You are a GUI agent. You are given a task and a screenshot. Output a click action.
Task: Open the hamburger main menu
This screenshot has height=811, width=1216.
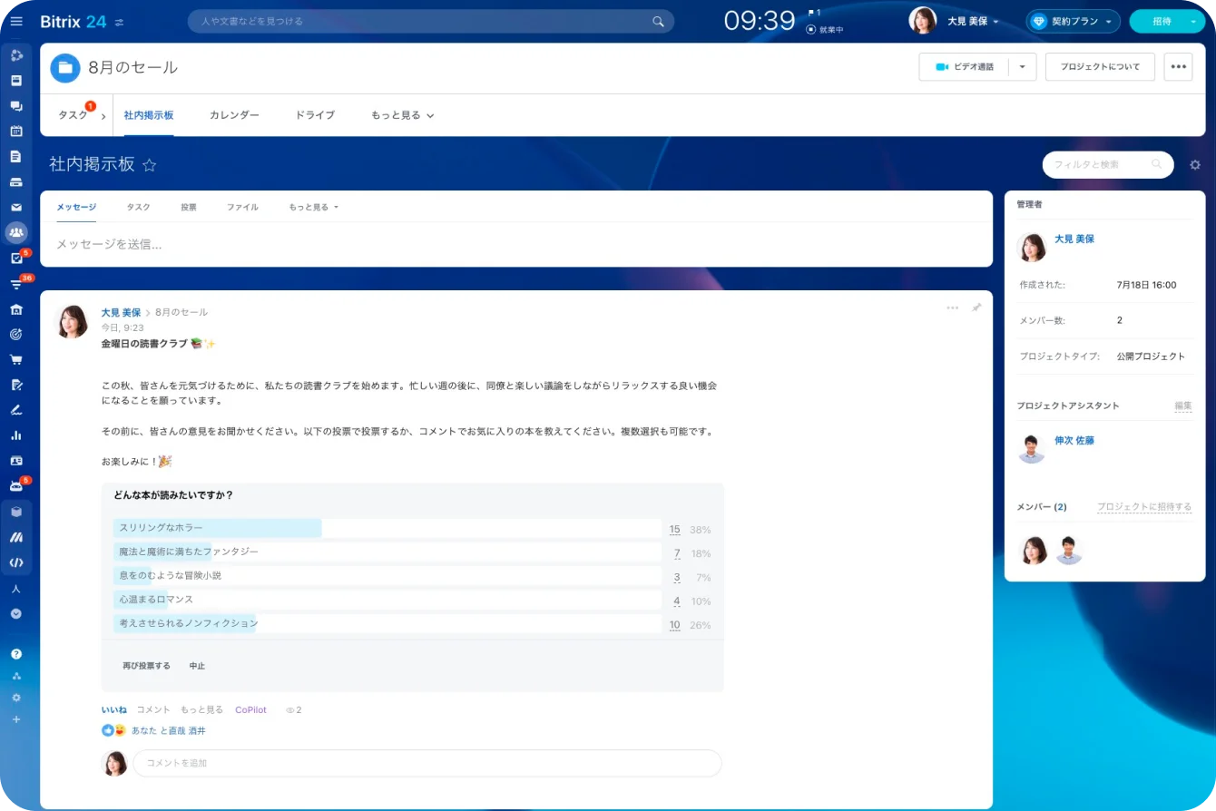tap(16, 22)
